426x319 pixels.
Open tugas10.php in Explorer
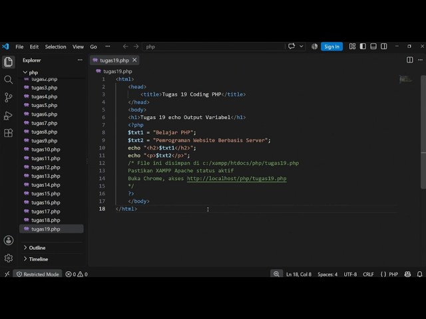[x=46, y=150]
